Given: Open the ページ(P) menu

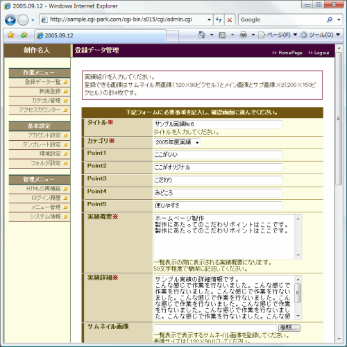Looking at the screenshot, I should tap(278, 35).
